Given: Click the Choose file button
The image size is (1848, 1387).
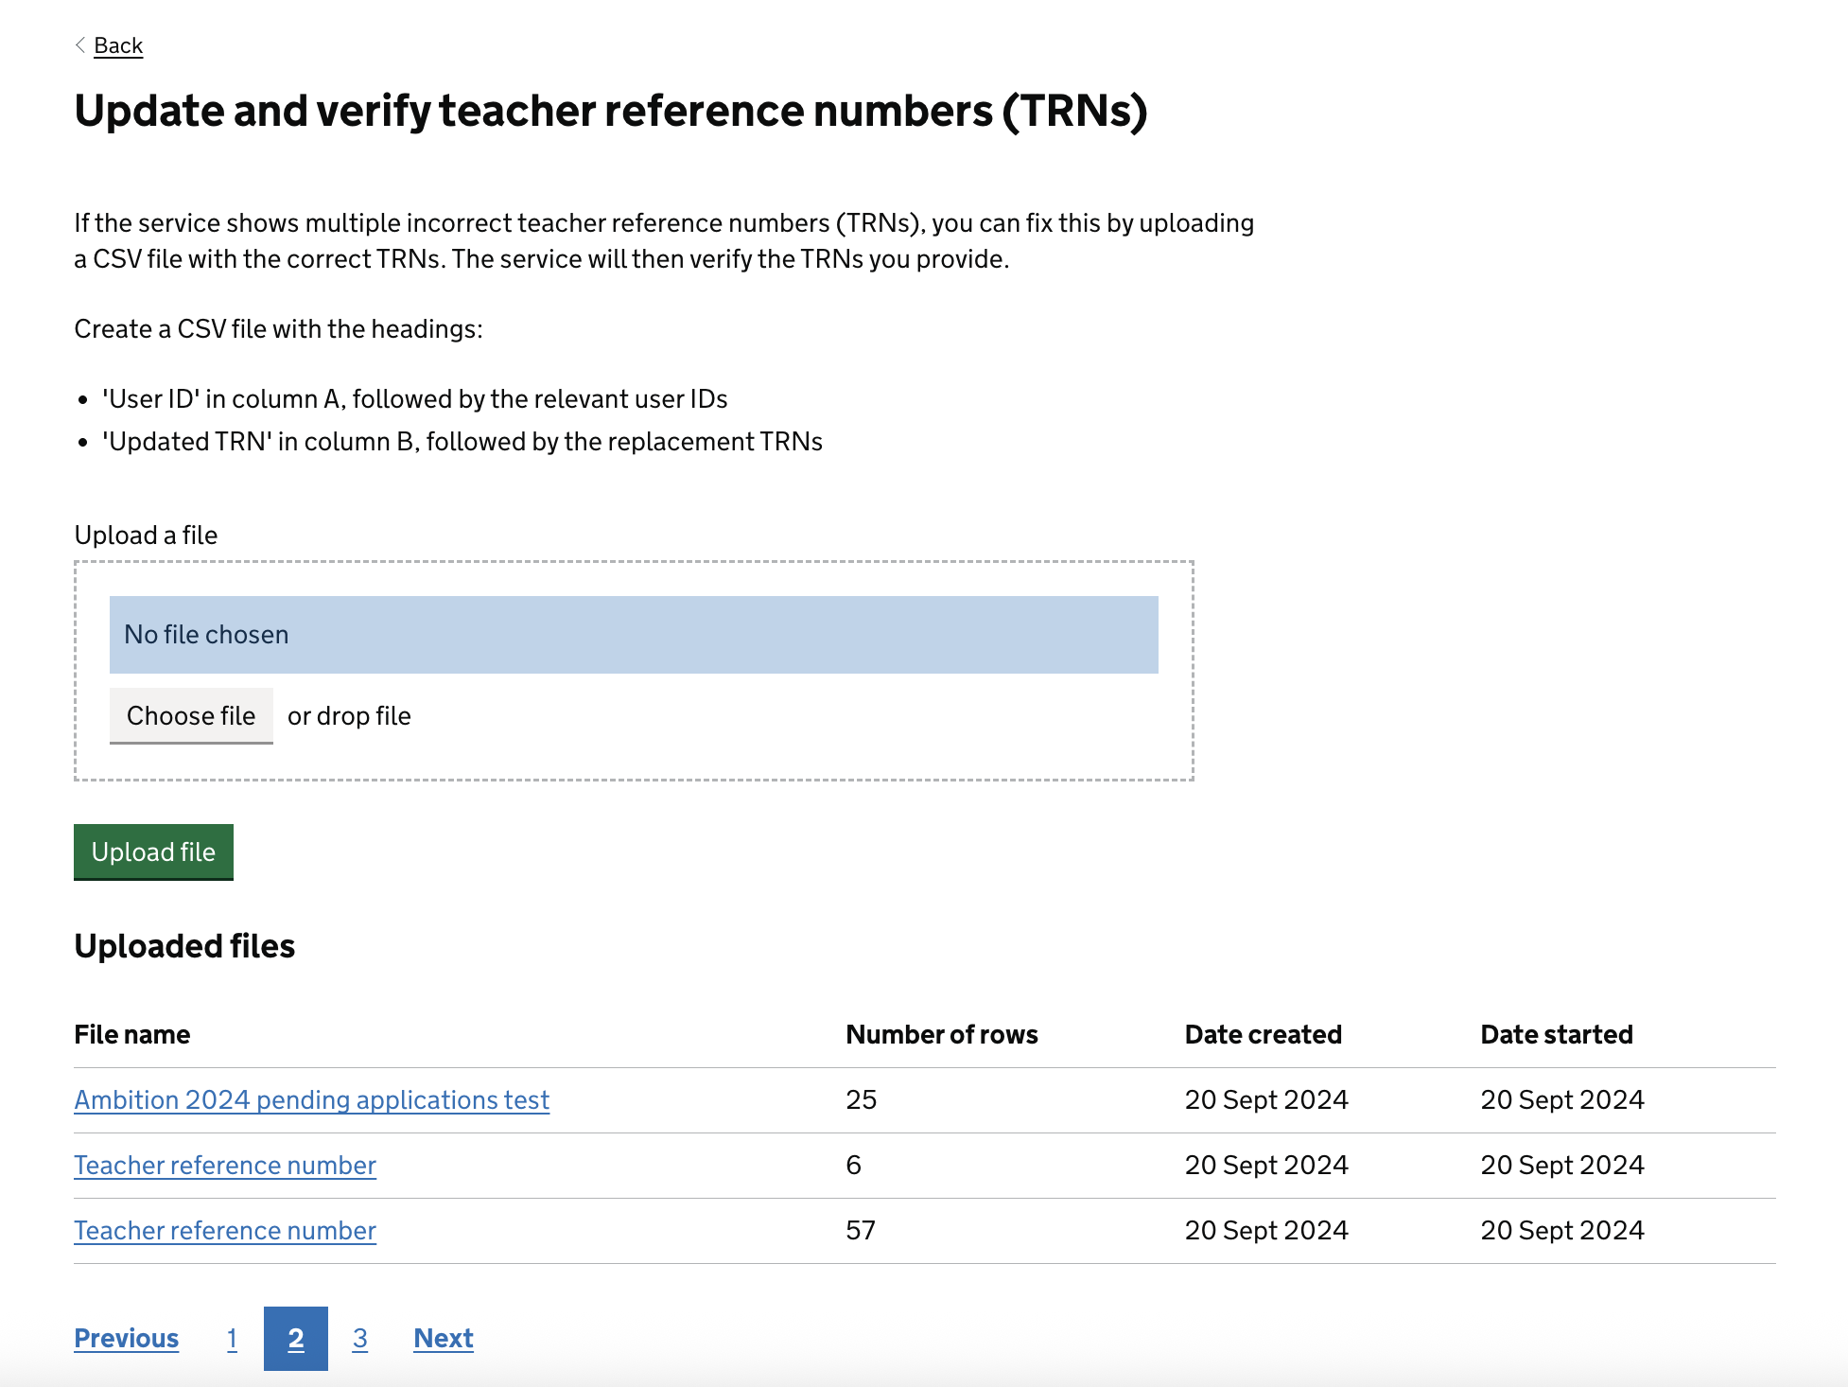Looking at the screenshot, I should (191, 715).
